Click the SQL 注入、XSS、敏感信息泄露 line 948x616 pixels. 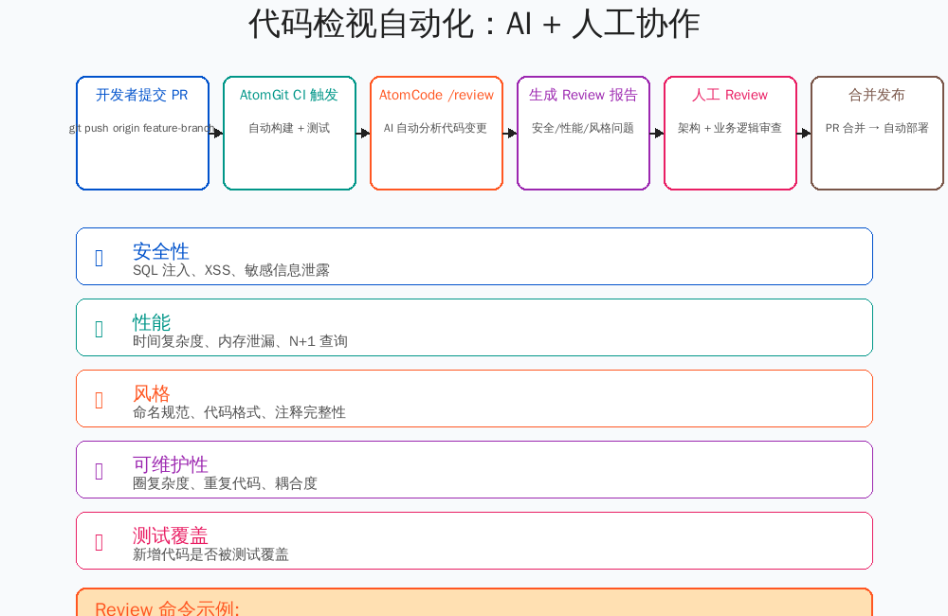pos(231,270)
